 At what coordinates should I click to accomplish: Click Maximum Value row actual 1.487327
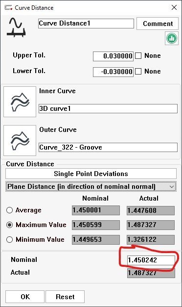pyautogui.click(x=151, y=225)
